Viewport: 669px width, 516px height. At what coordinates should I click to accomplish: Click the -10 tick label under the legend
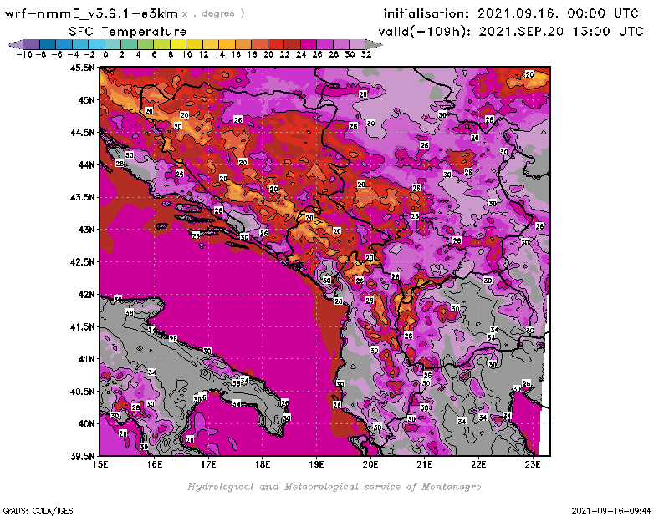(x=24, y=55)
